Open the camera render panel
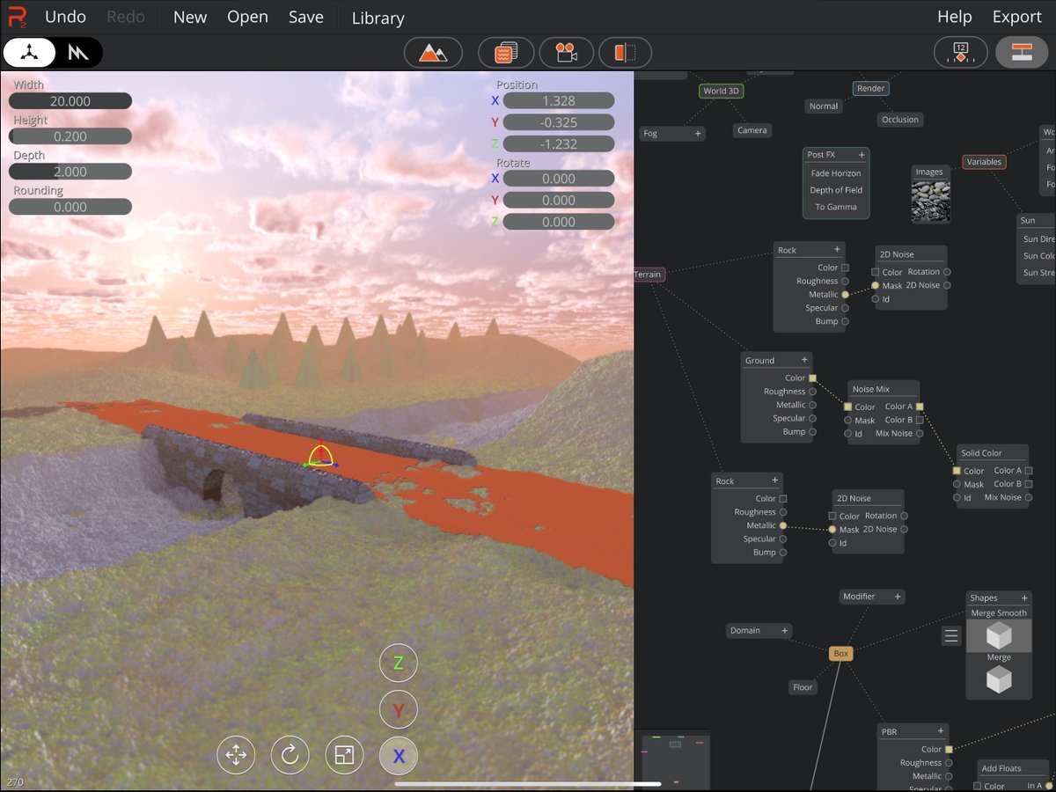The height and width of the screenshot is (792, 1056). point(565,52)
